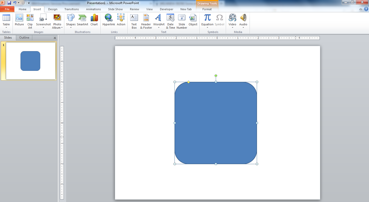
Task: Expand the WordArt dropdown arrow
Action: click(159, 28)
